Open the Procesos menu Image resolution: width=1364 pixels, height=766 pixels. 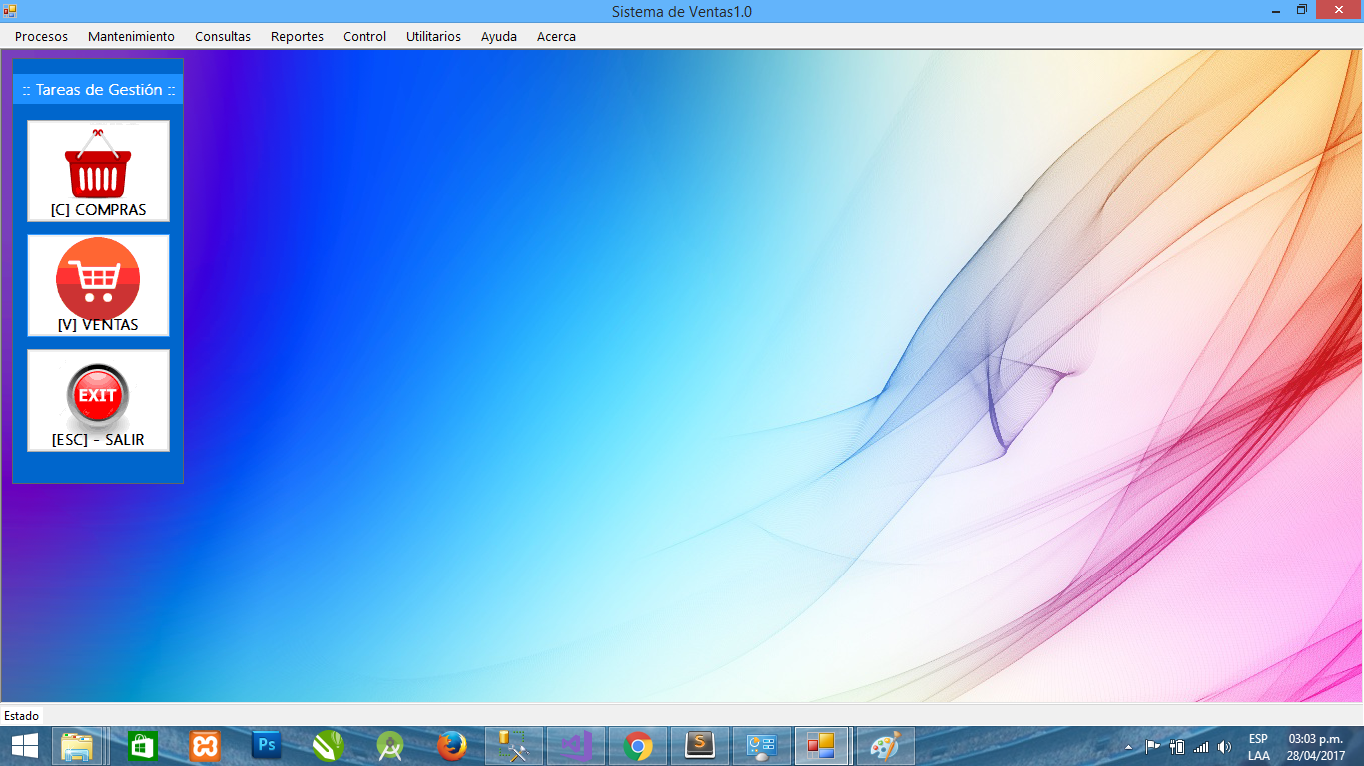pos(42,36)
